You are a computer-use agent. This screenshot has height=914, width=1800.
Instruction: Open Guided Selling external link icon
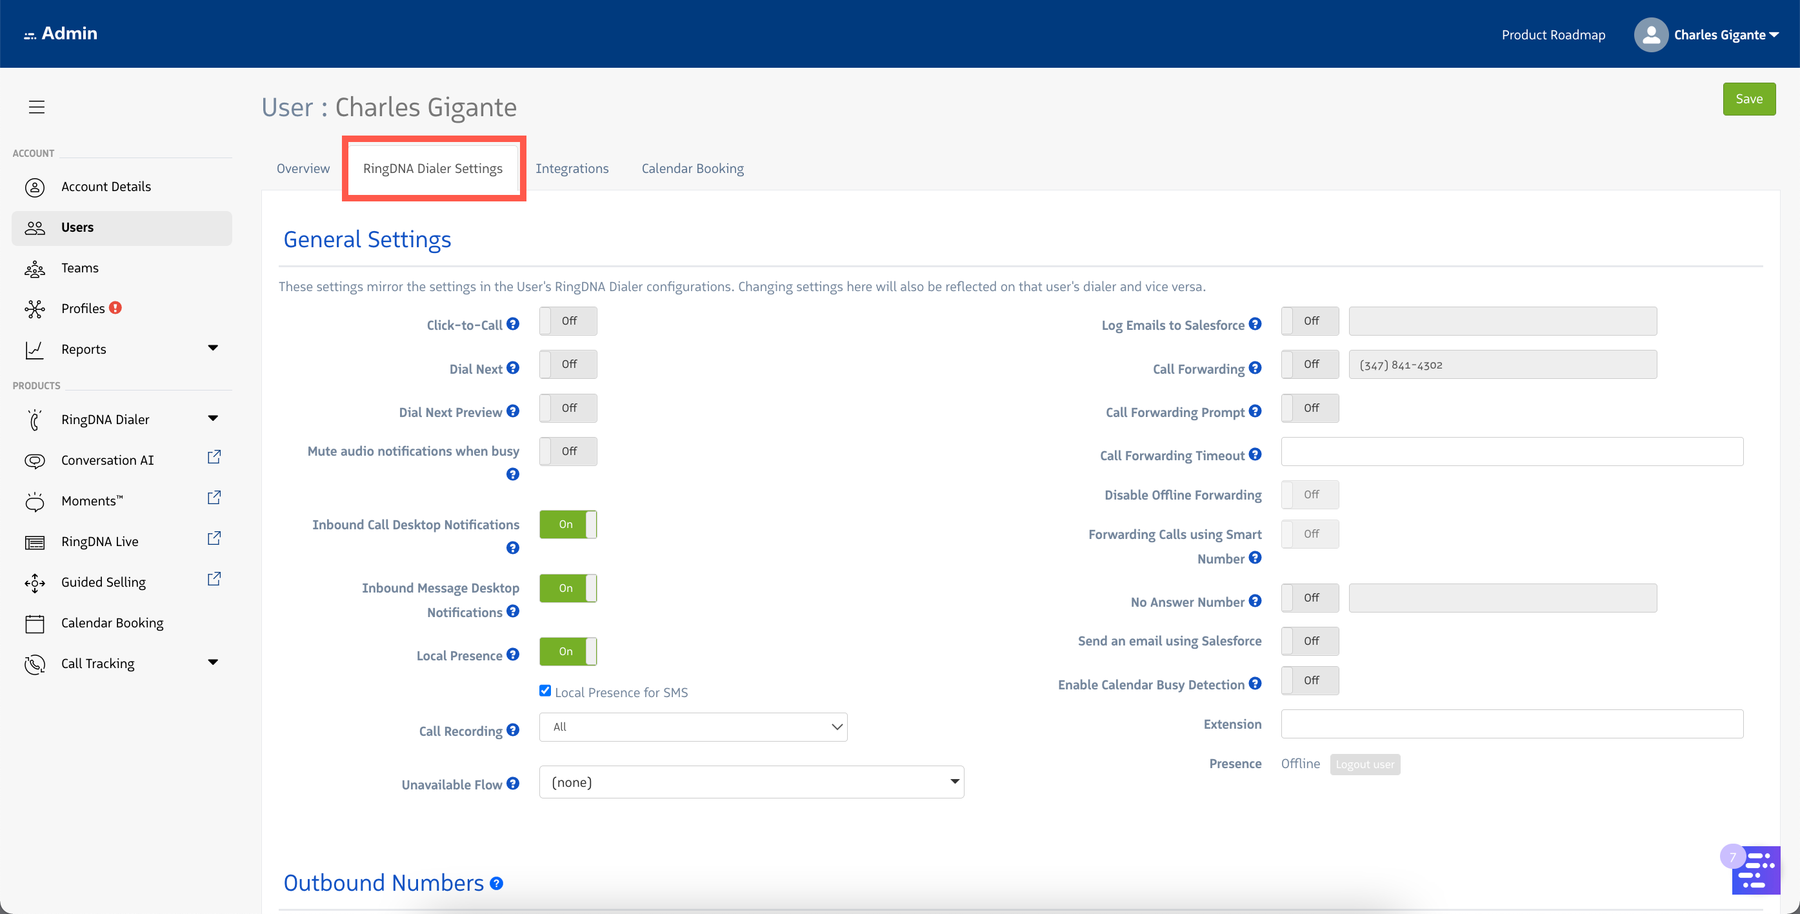[x=214, y=579]
